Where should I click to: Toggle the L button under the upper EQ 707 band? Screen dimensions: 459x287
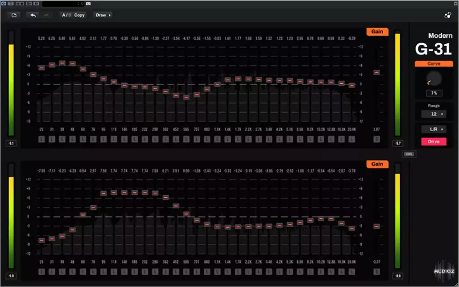click(x=197, y=139)
